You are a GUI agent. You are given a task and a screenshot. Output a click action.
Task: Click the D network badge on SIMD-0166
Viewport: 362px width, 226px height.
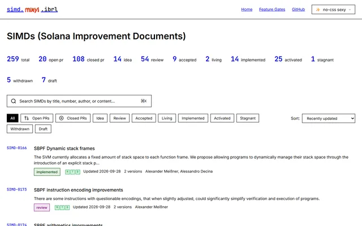[77, 172]
